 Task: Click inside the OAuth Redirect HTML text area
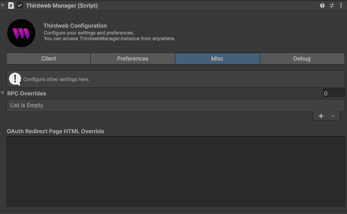[x=175, y=172]
